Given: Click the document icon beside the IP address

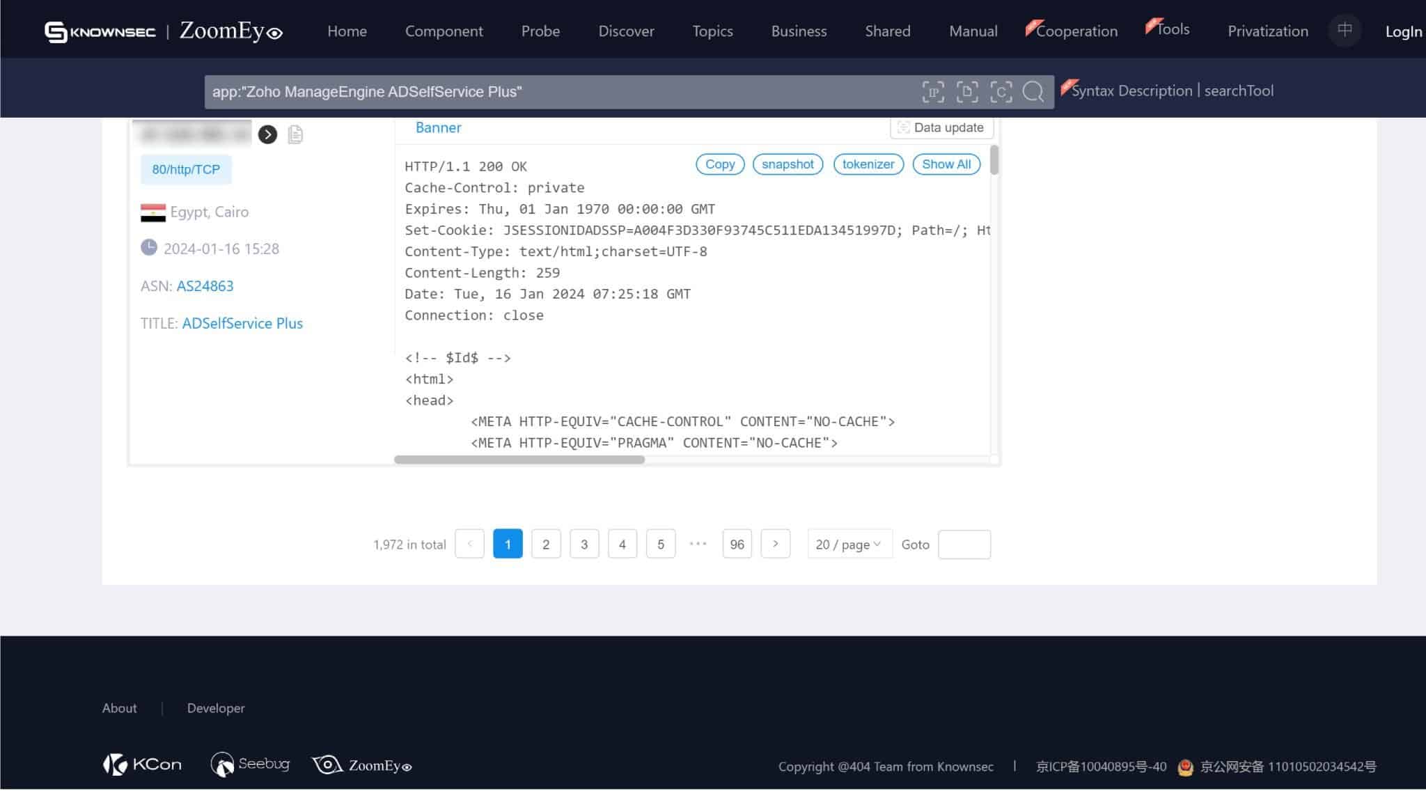Looking at the screenshot, I should click(x=295, y=134).
